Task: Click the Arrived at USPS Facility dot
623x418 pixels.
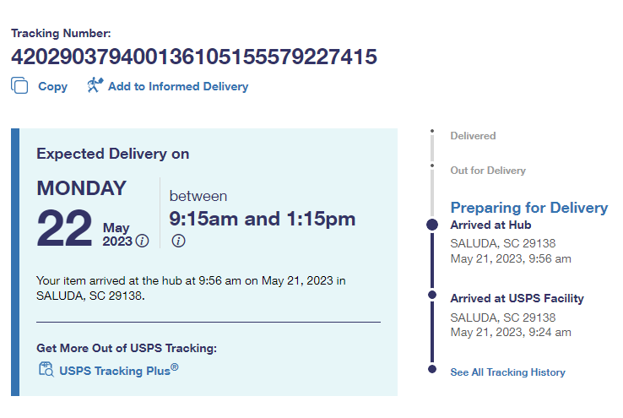Action: 432,295
